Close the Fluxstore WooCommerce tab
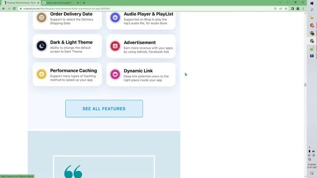 pos(38,3)
